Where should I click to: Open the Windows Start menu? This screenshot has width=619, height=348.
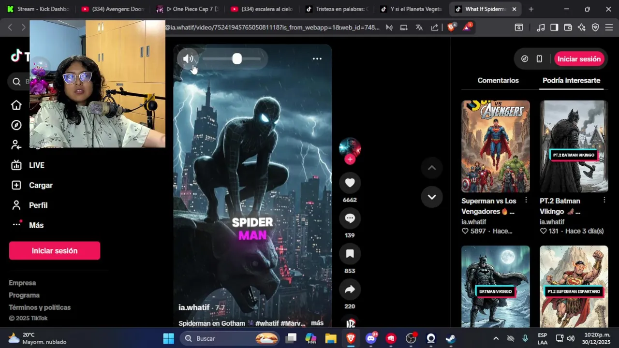click(168, 338)
